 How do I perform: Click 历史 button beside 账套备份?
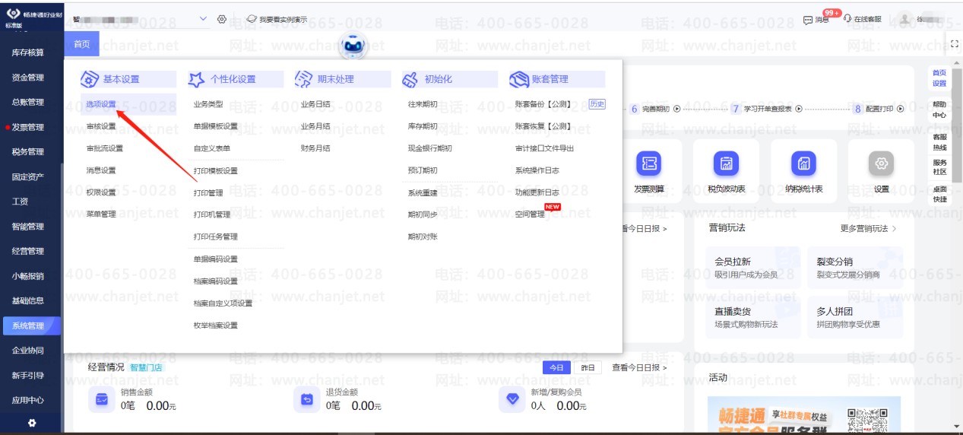pos(597,104)
